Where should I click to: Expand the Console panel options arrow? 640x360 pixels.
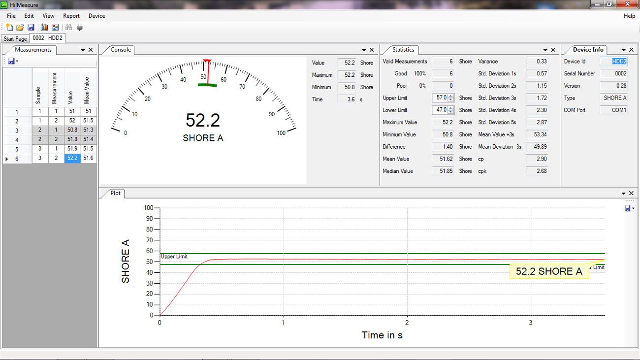[x=364, y=50]
